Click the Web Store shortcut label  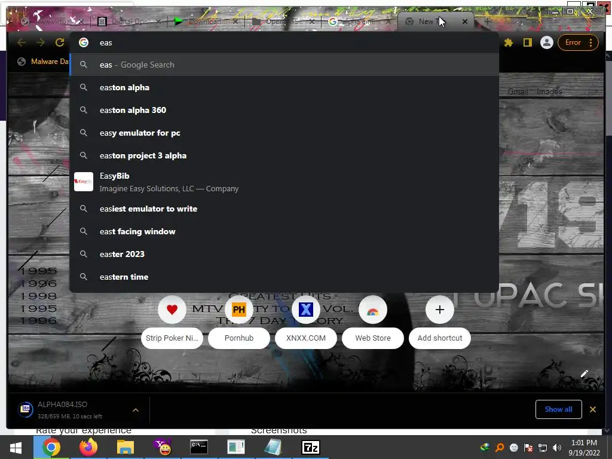(373, 338)
